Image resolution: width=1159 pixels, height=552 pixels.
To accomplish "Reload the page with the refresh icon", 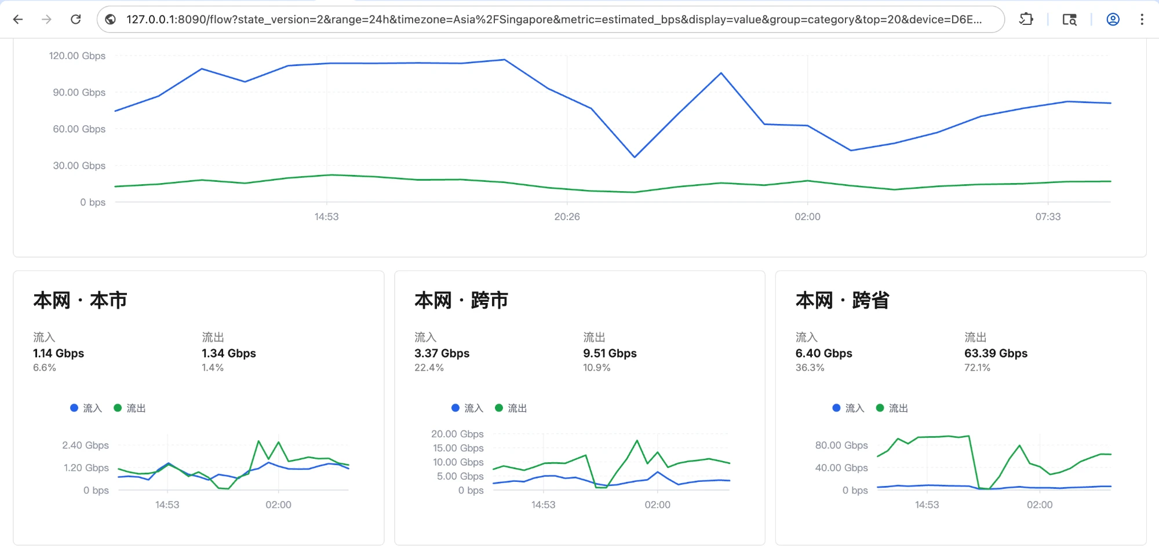I will coord(75,19).
